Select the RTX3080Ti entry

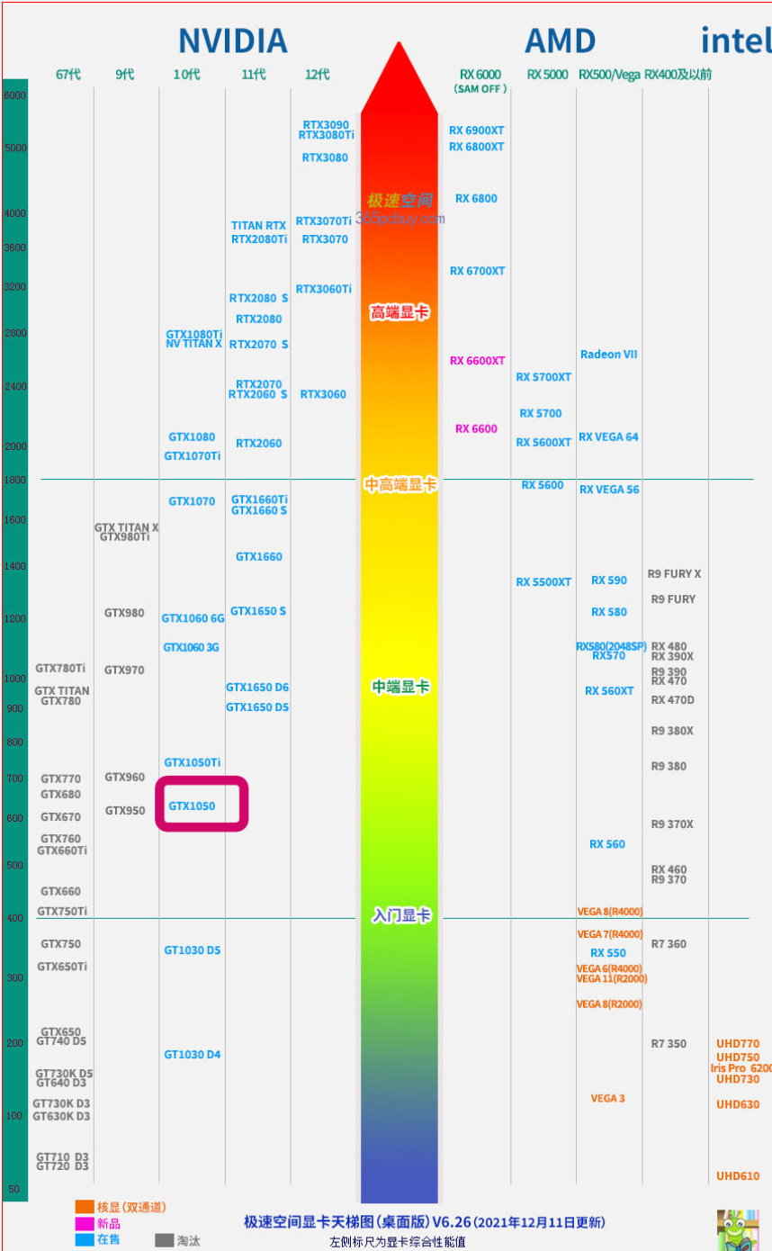[x=327, y=135]
